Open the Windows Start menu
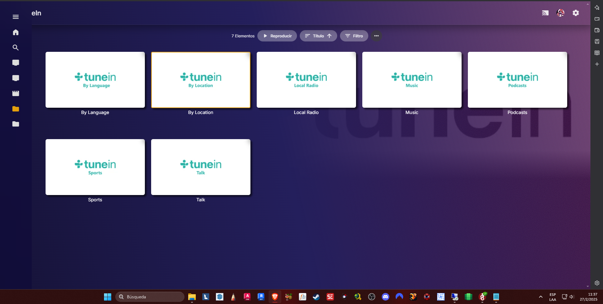603x304 pixels. point(107,297)
